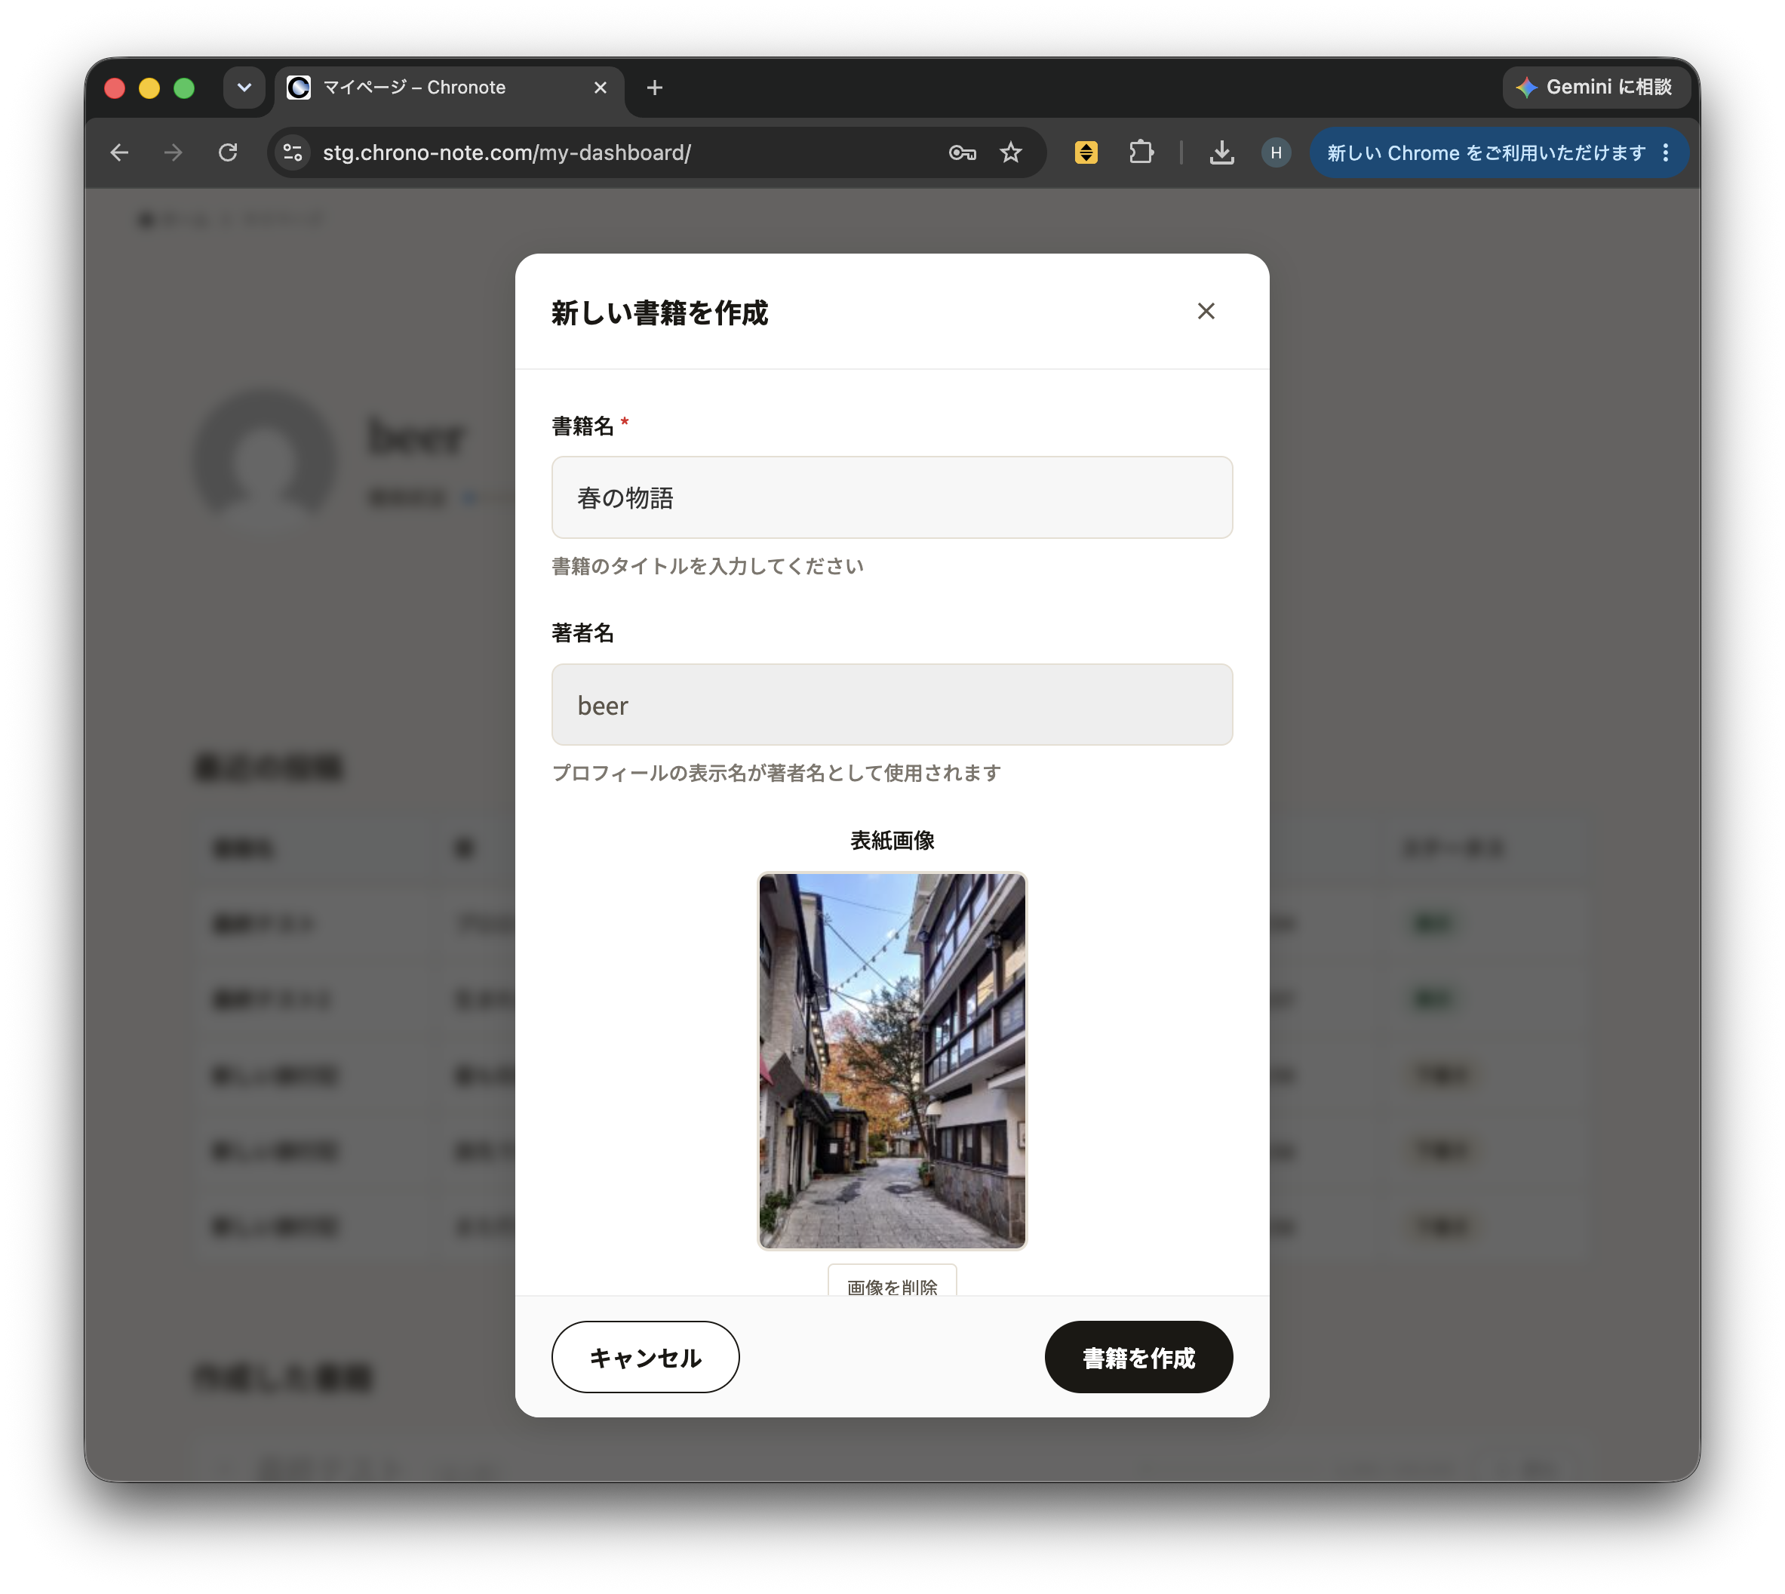
Task: Click the 書籍名 title input field
Action: pos(891,497)
